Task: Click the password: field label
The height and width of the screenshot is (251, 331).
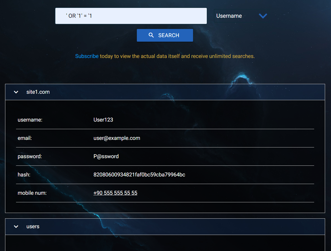Action: (x=30, y=156)
